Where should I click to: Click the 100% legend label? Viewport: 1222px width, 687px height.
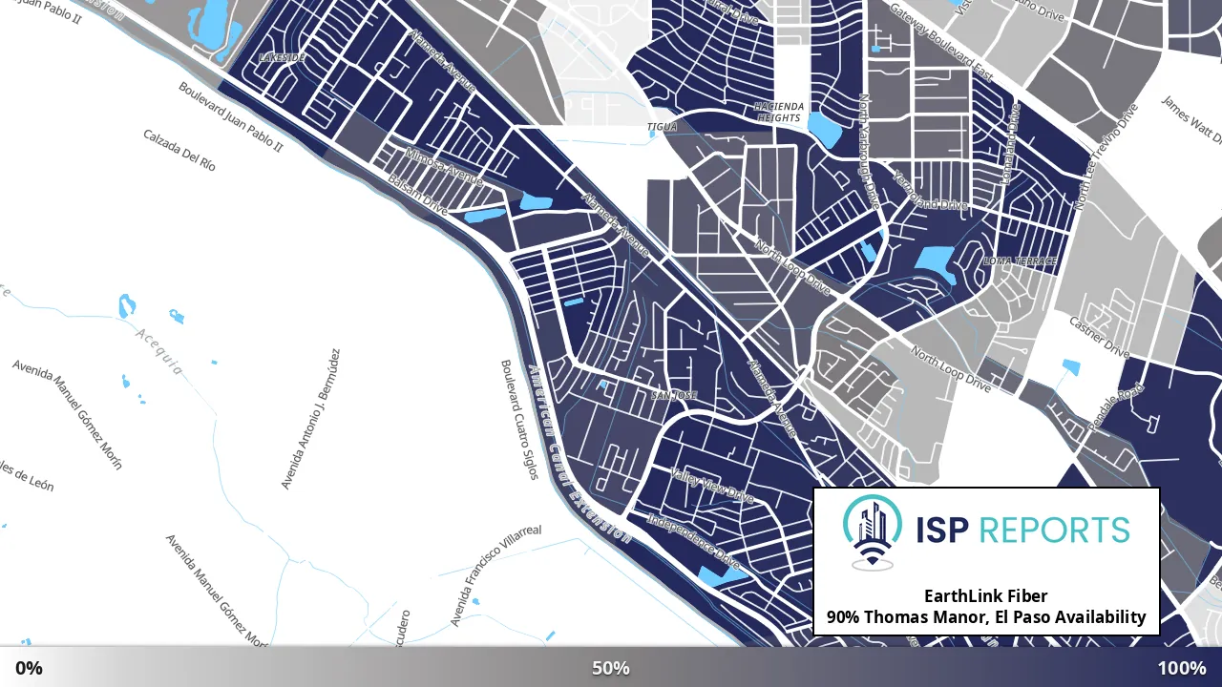pyautogui.click(x=1182, y=668)
